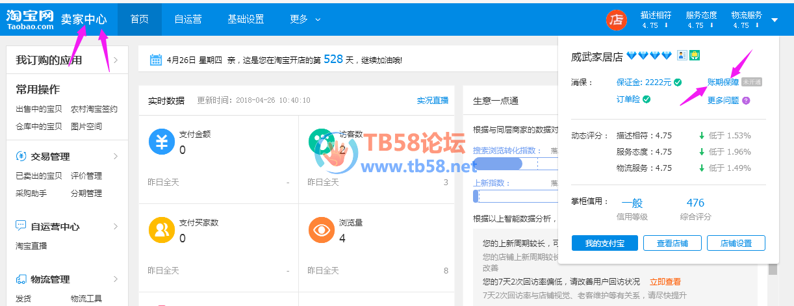
Task: Expand the 我订购的应用 chevron
Action: click(x=116, y=60)
